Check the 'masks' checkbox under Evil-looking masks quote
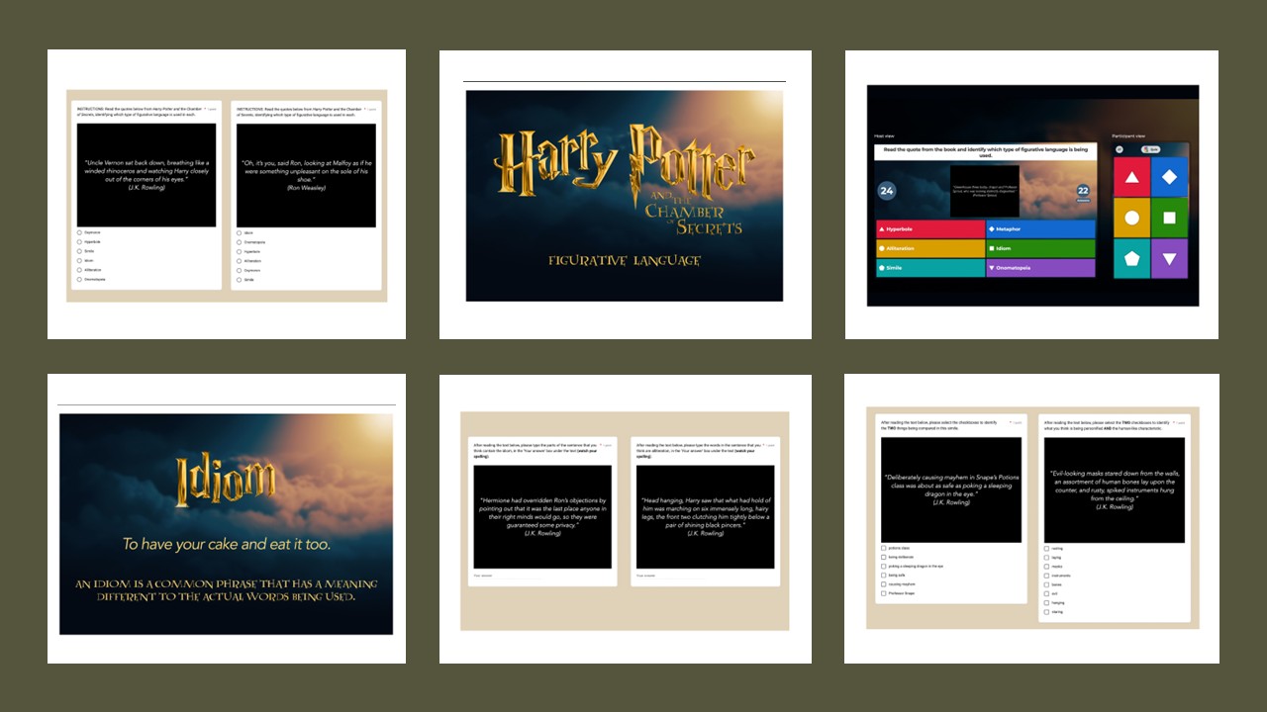Screen dimensions: 1267x712 click(1046, 566)
